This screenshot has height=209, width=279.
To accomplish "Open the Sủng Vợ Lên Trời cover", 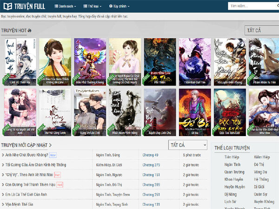I will pyautogui.click(x=90, y=112).
